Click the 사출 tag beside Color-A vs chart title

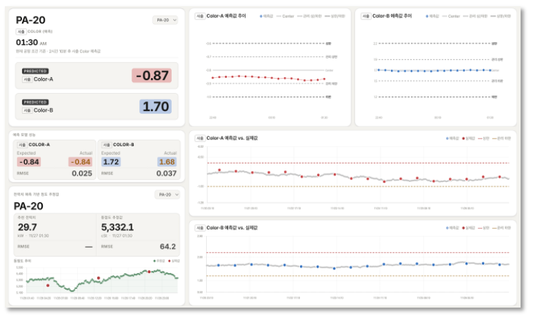(200, 138)
